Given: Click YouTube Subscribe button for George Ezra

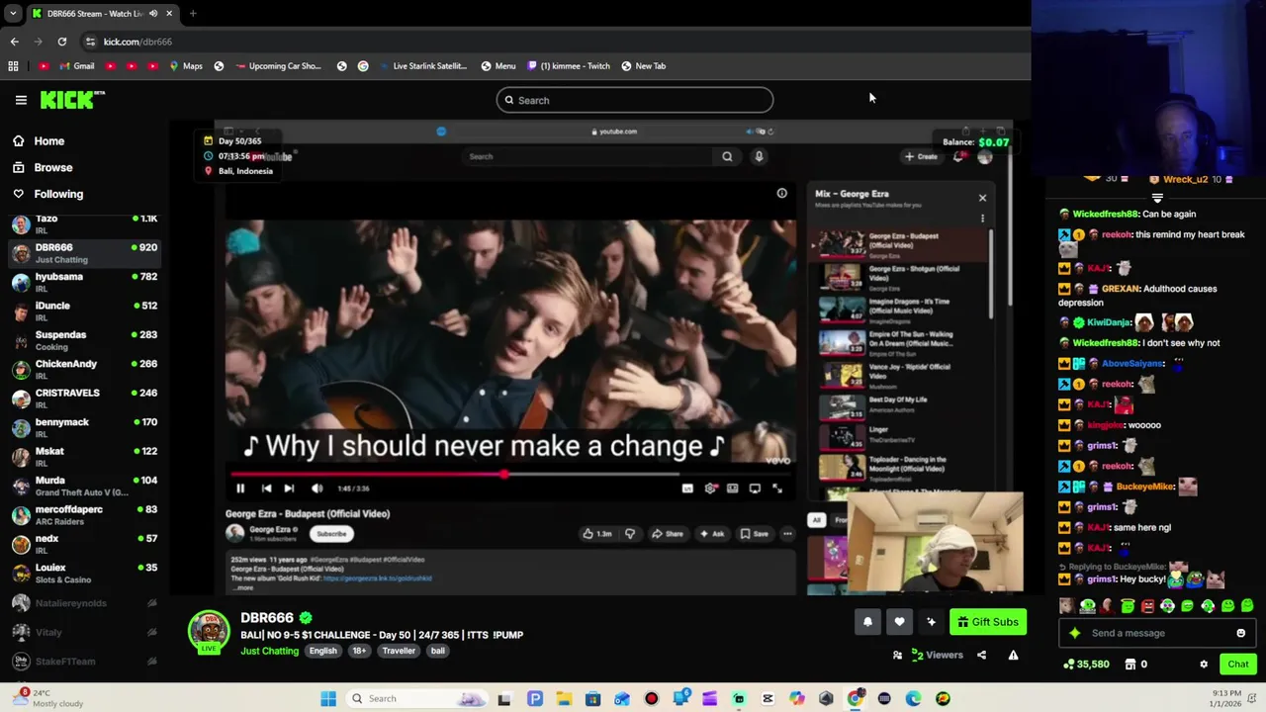Looking at the screenshot, I should coord(331,534).
